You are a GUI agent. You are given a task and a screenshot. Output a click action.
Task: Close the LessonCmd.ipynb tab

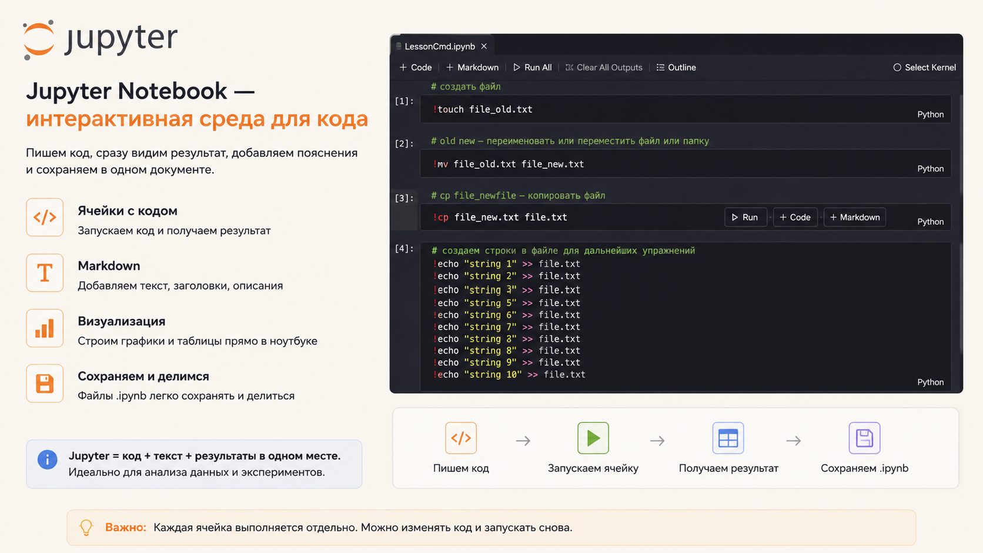[x=484, y=46]
